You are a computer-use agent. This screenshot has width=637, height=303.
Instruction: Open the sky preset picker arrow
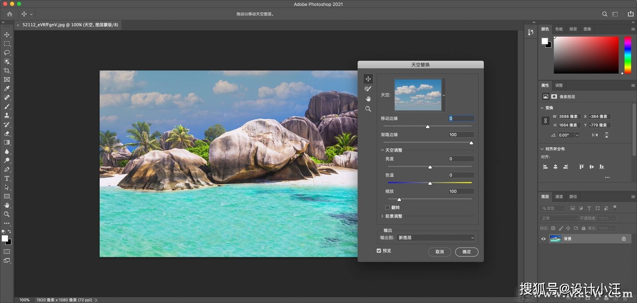[x=444, y=95]
